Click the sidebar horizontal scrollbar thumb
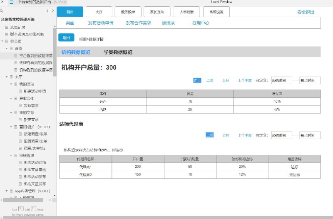 (23, 200)
